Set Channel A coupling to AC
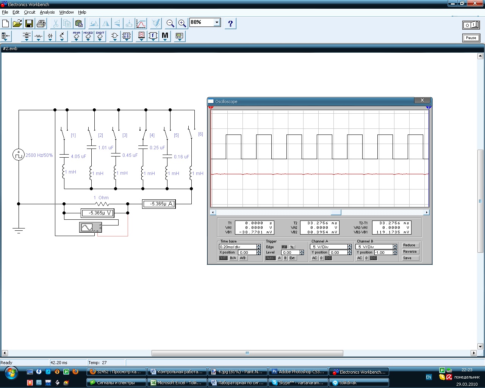This screenshot has height=388, width=485. pos(314,258)
